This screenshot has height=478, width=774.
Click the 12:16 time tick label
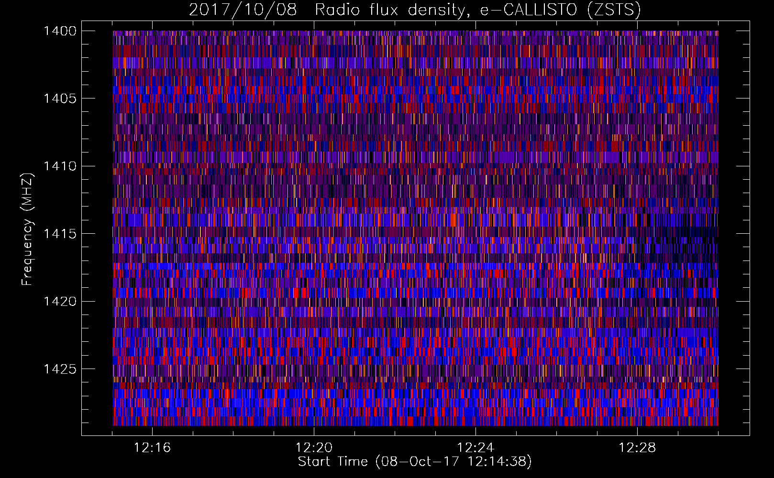click(152, 448)
